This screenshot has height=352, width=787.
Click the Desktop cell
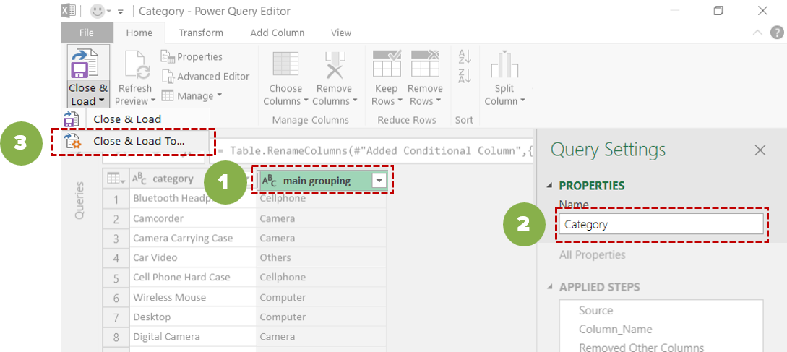pyautogui.click(x=193, y=317)
